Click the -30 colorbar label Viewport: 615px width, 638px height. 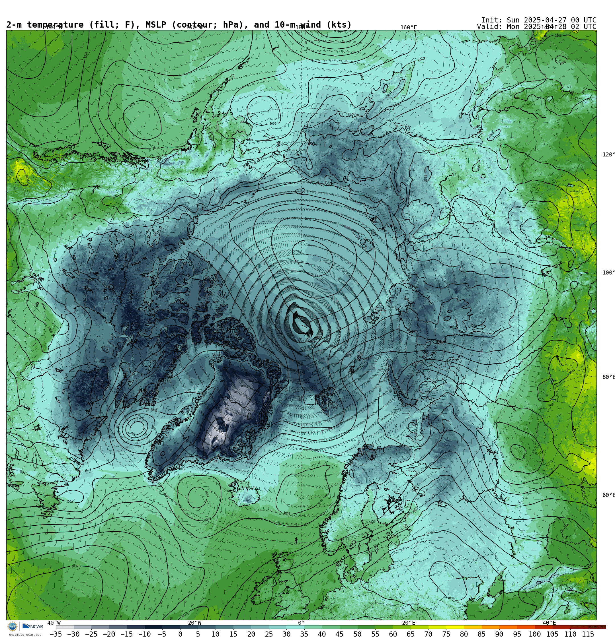tap(73, 634)
